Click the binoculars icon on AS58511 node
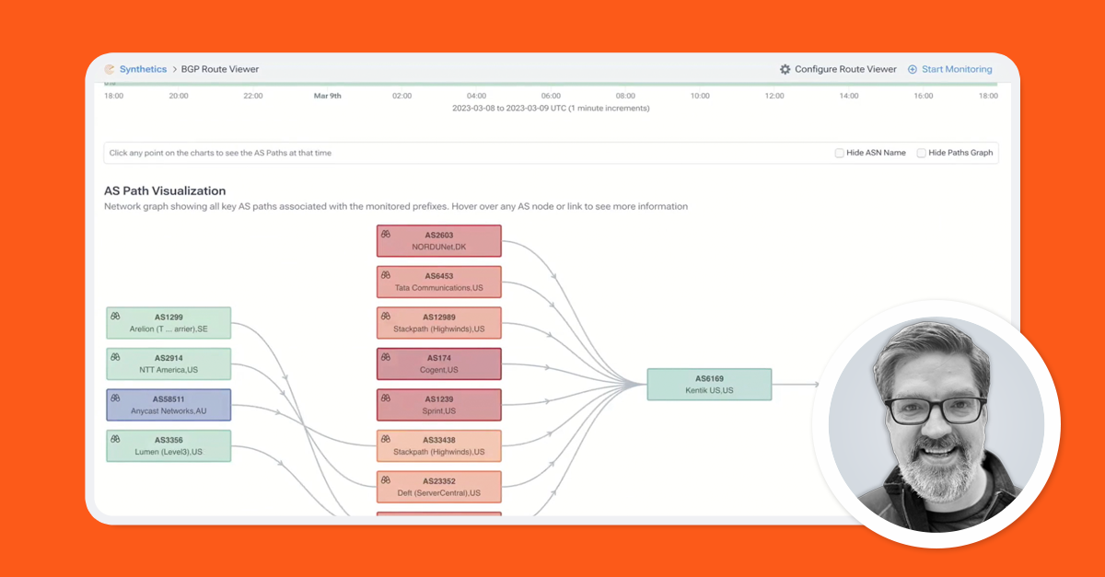Screen dimensions: 1105x577 coord(116,398)
